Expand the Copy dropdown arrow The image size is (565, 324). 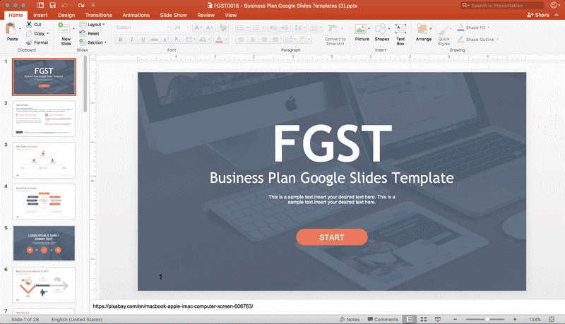[47, 33]
